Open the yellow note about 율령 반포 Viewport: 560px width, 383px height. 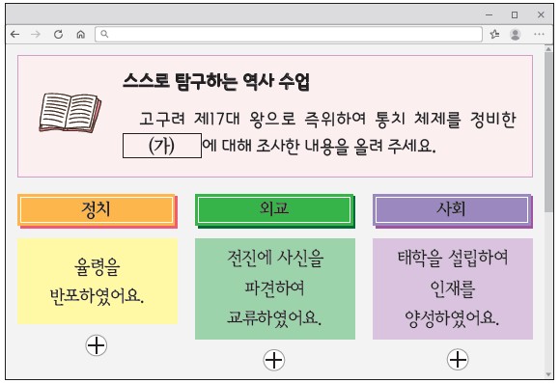click(98, 282)
